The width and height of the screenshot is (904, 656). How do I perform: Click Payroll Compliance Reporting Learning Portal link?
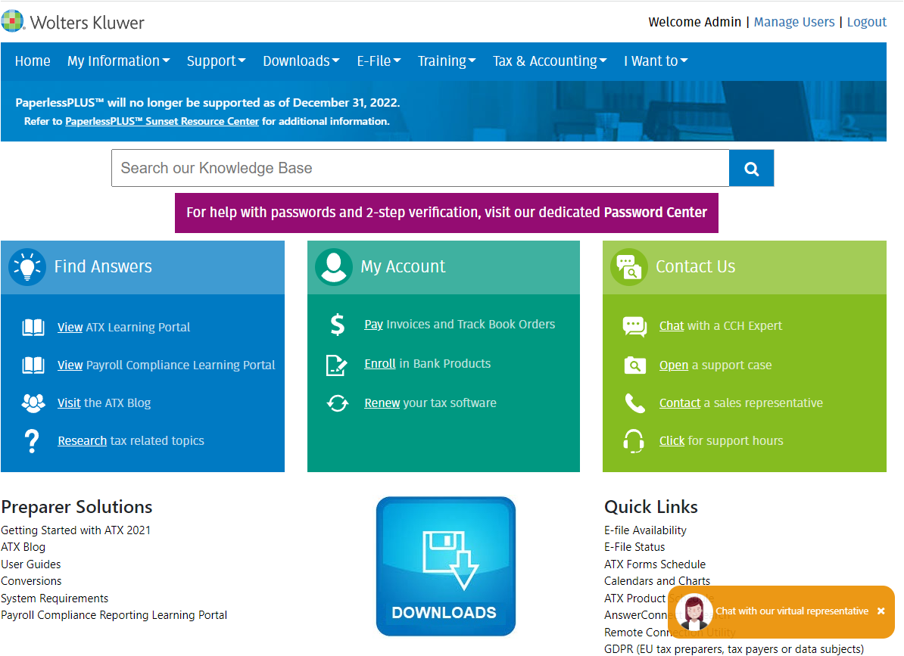point(114,615)
